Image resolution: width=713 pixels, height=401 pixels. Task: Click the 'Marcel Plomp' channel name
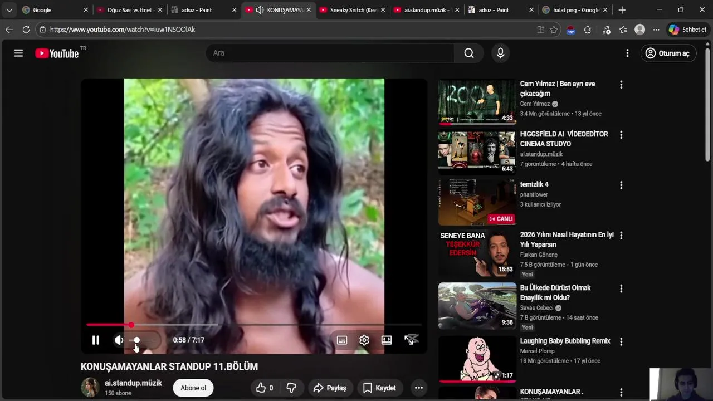click(538, 351)
